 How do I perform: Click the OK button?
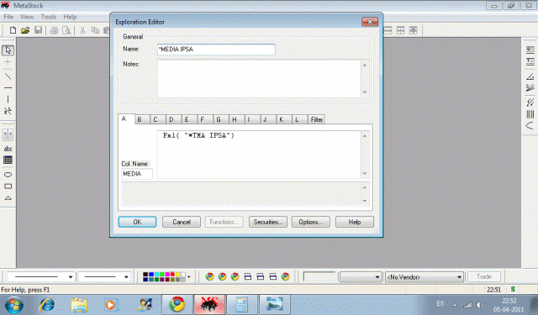[137, 222]
